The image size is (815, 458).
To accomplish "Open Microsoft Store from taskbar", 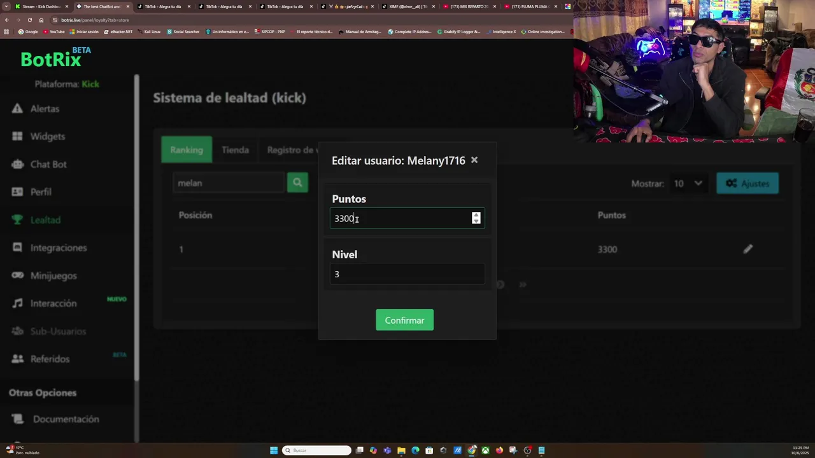I will (x=429, y=450).
